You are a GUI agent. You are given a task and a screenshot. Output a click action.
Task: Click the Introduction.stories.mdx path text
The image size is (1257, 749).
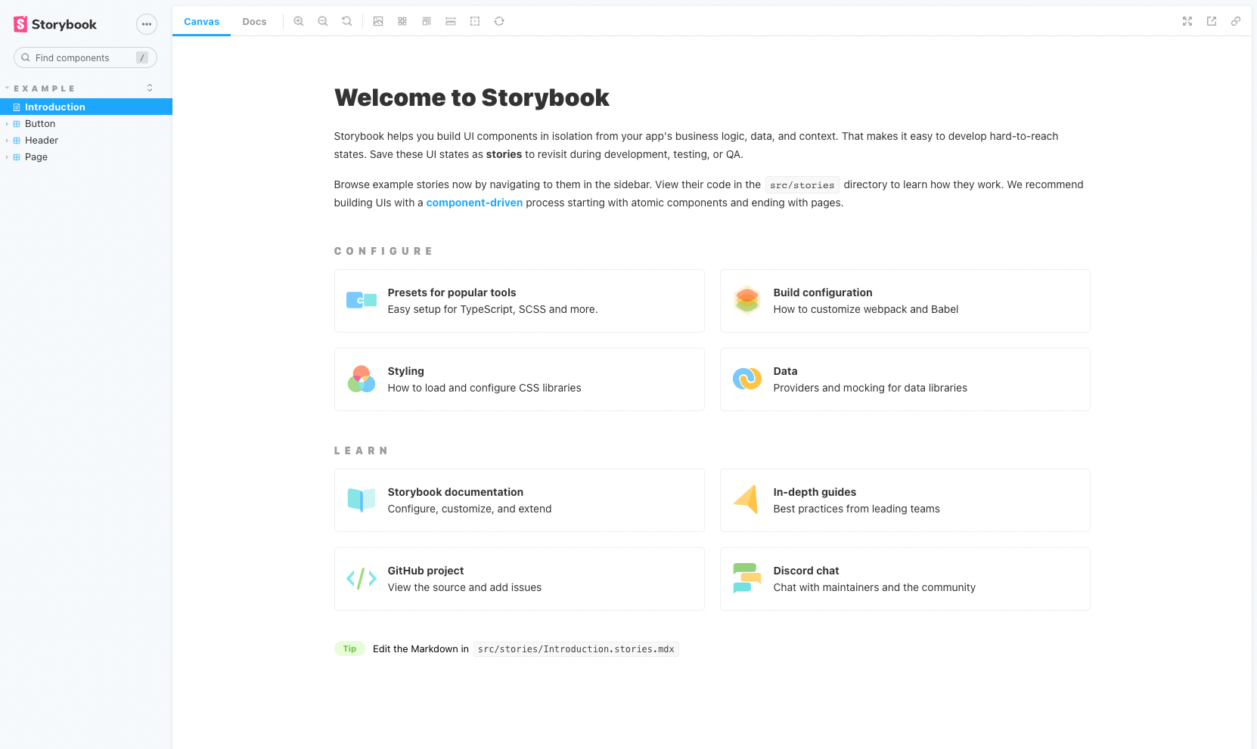pyautogui.click(x=576, y=649)
